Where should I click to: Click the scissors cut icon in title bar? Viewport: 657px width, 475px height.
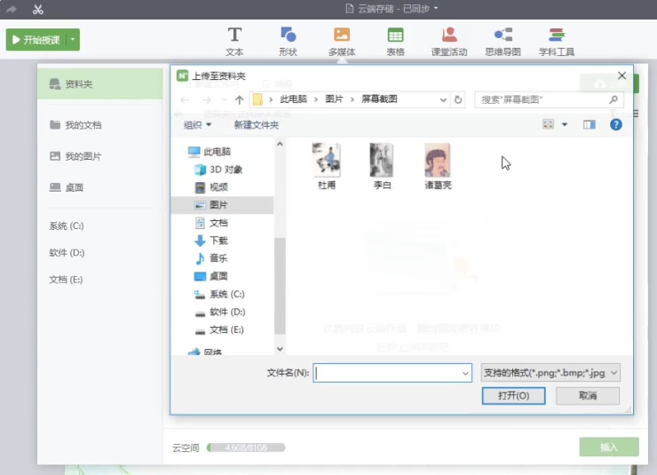37,9
